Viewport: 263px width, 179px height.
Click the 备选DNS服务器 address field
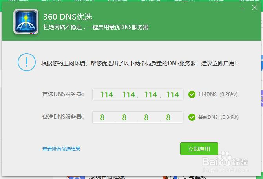(x=137, y=117)
